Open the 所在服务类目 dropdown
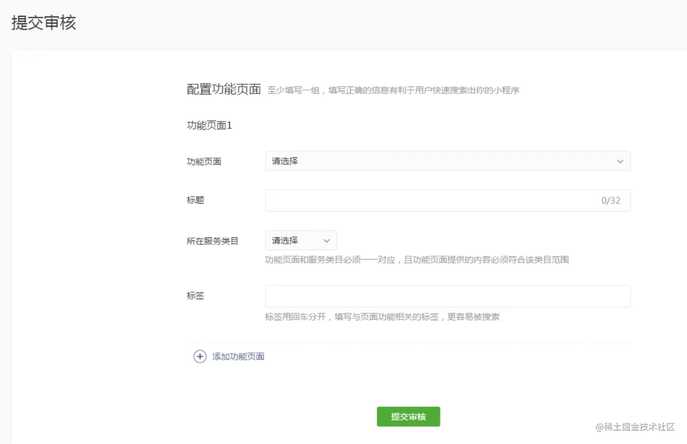The image size is (687, 444). pyautogui.click(x=301, y=240)
